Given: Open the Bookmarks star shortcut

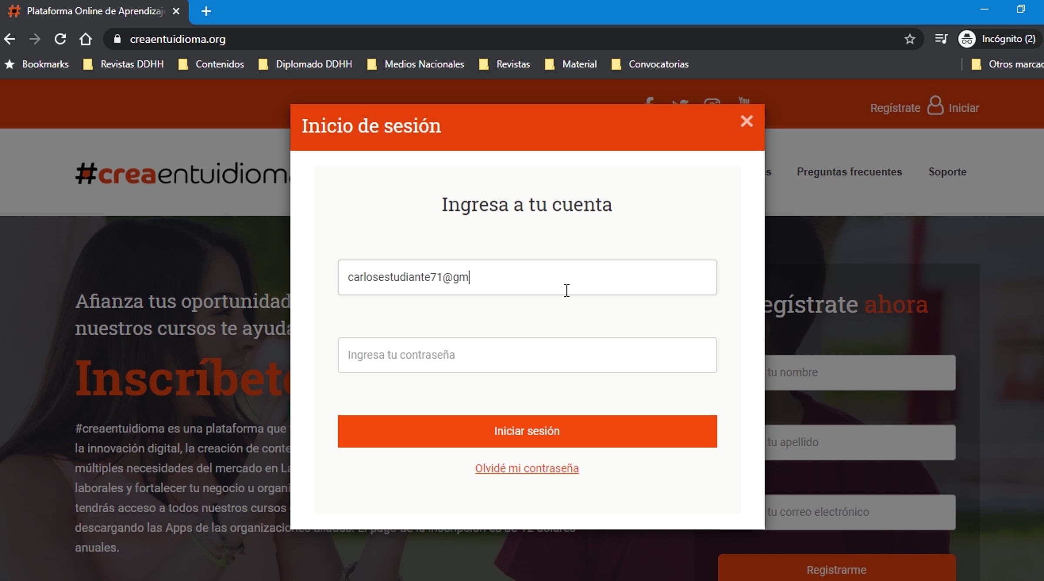Looking at the screenshot, I should pyautogui.click(x=37, y=64).
